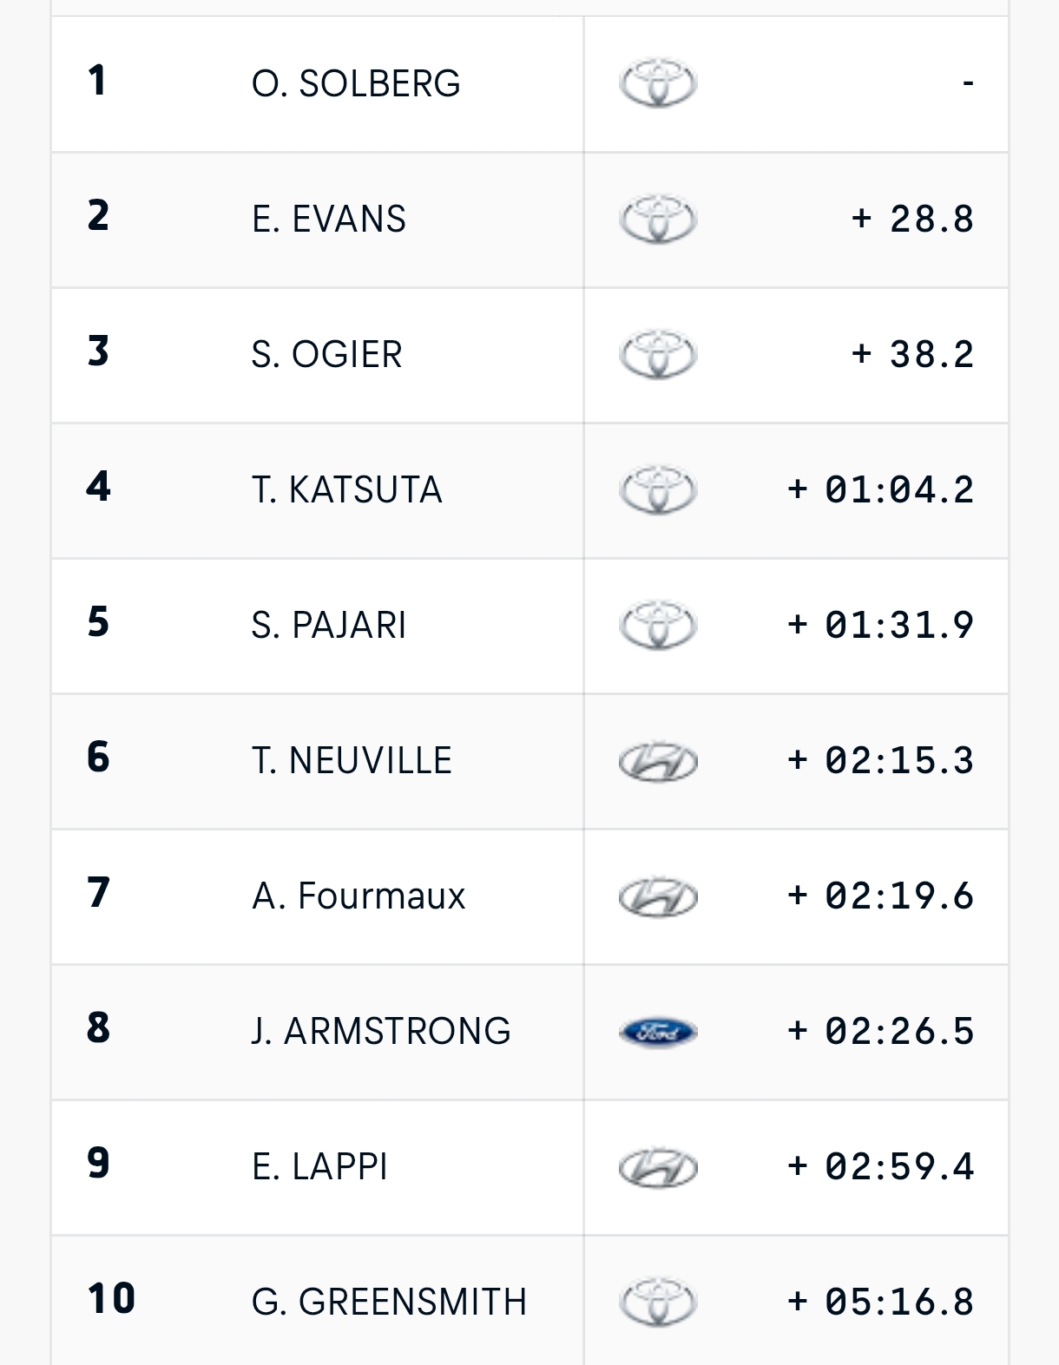Screen dimensions: 1059x1365
Task: Open driver O. SOLBERG in first place
Action: (x=356, y=83)
